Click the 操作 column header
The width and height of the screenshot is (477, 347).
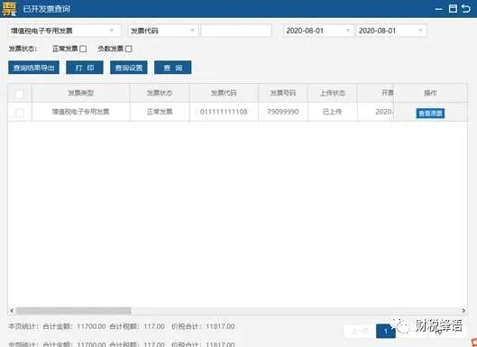430,93
